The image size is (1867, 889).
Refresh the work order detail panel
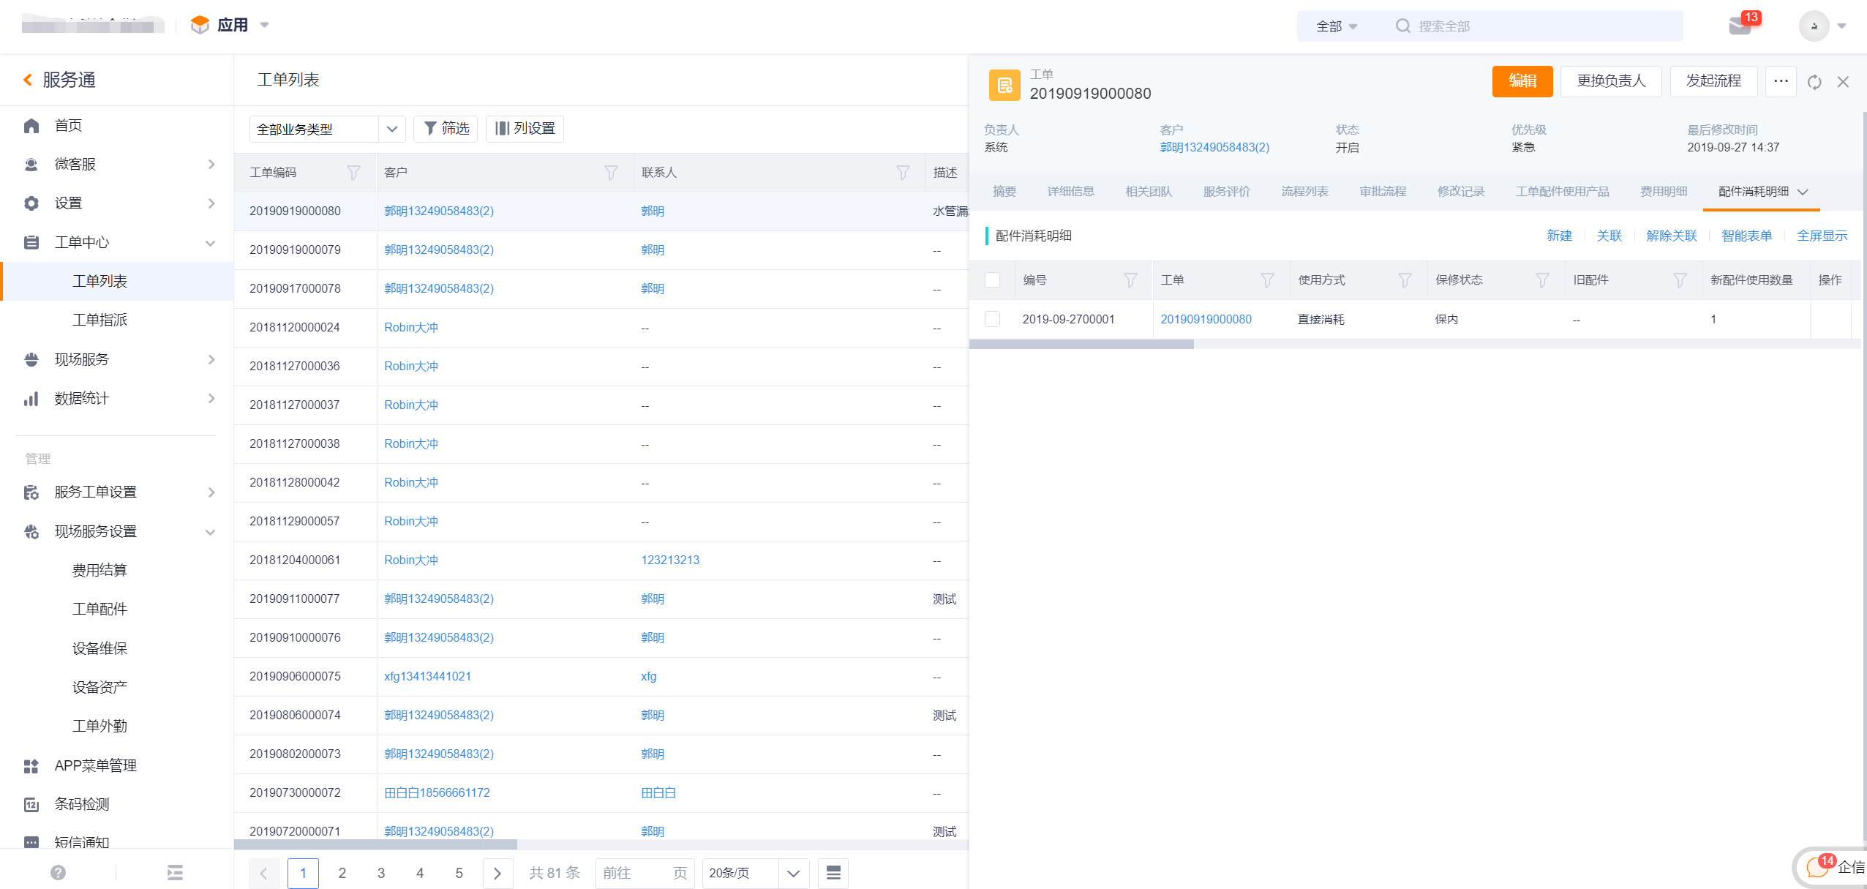point(1814,82)
